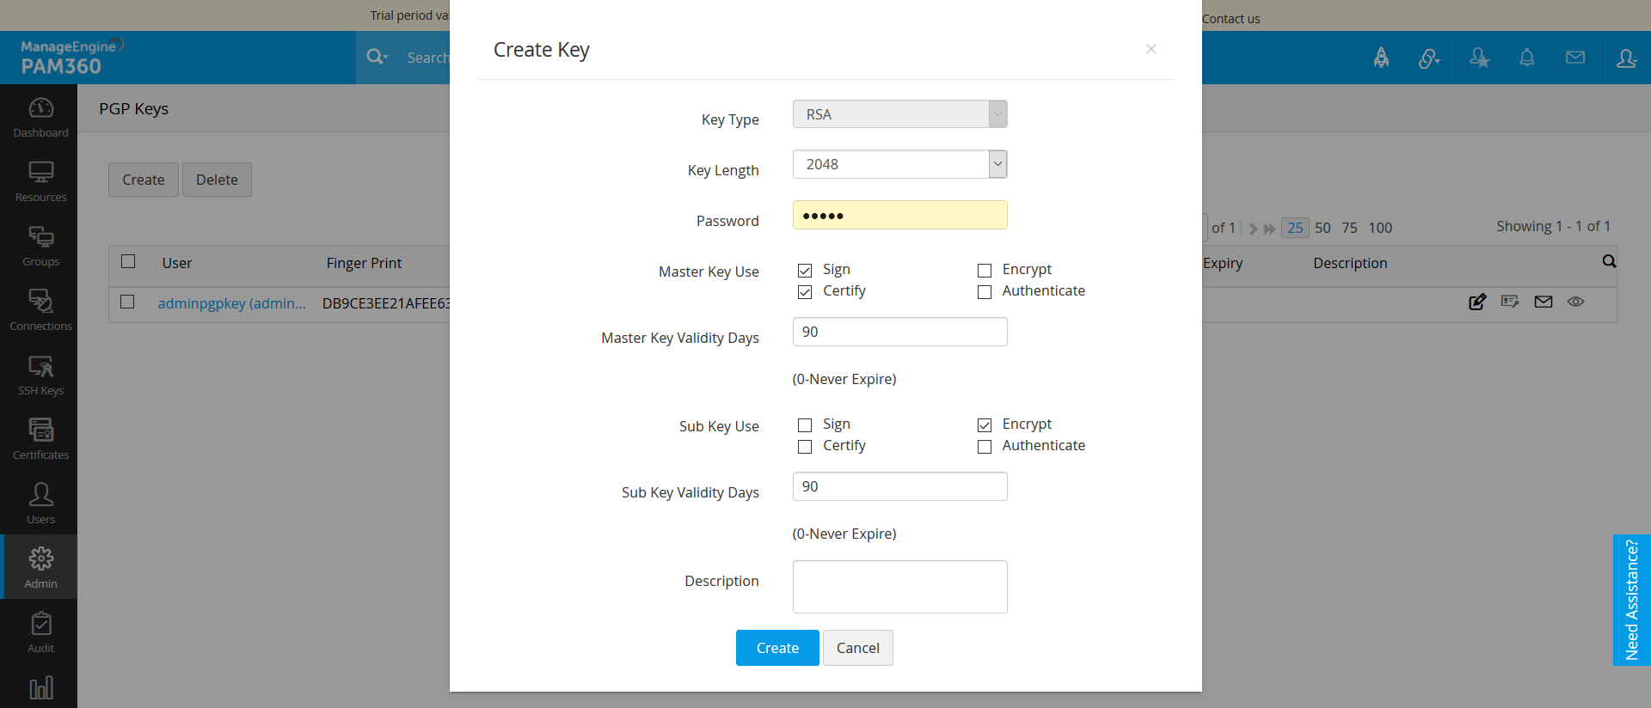Click the notifications bell icon
1651x708 pixels.
(1526, 58)
